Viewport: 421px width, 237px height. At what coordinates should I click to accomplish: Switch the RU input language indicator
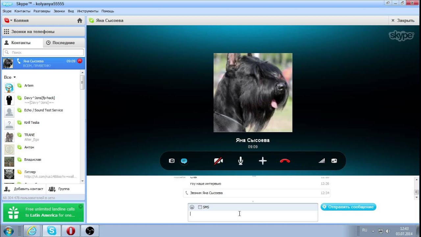[364, 230]
